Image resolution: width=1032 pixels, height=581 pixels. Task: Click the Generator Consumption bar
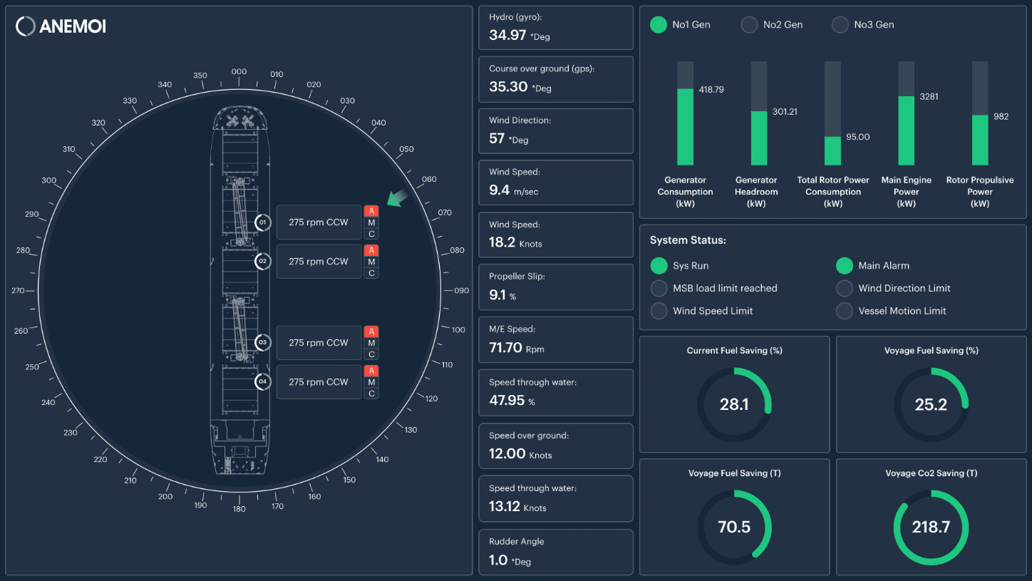[x=685, y=113]
